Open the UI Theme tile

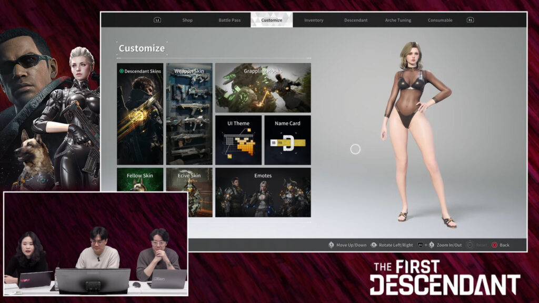(238, 140)
